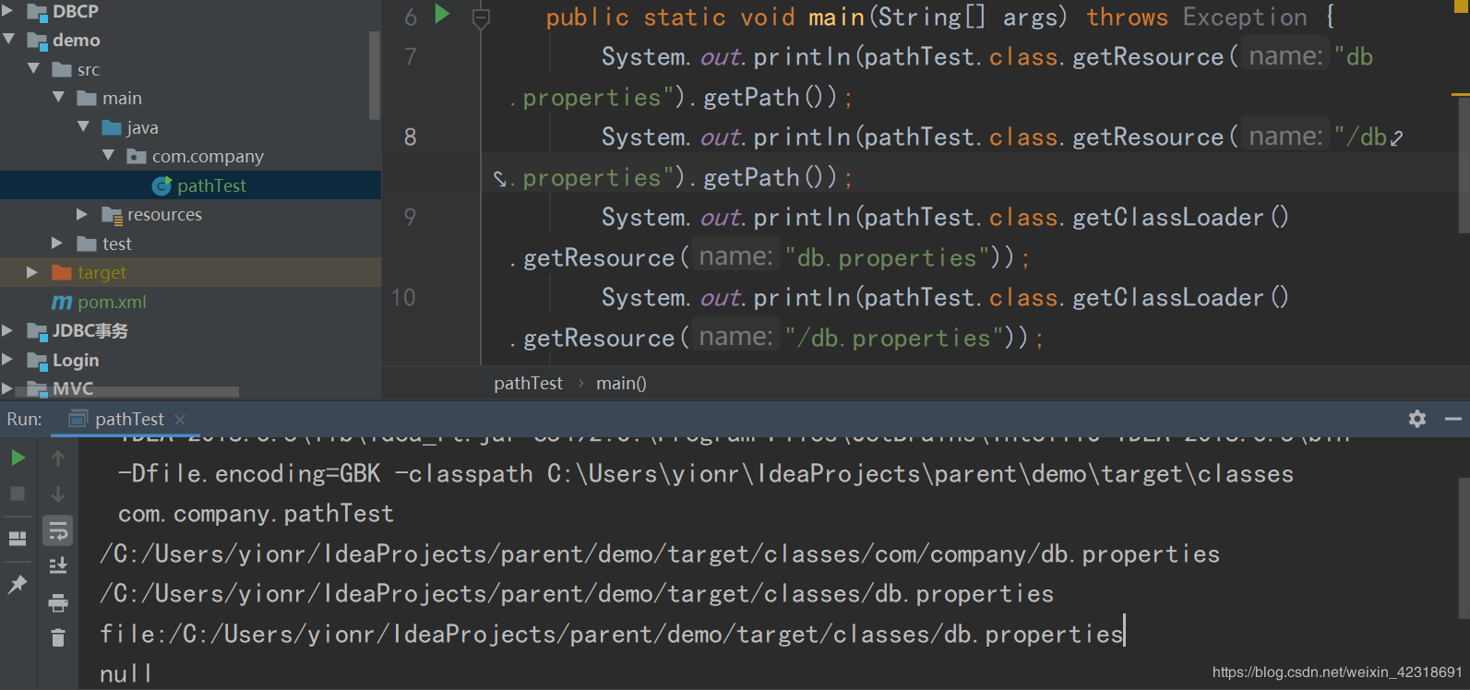Click "-Dfile.encoding=GBK" console text
This screenshot has height=690, width=1470.
point(249,474)
